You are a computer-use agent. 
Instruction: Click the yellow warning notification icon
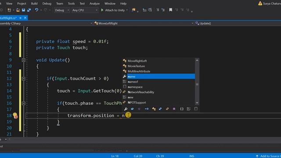(260, 4)
